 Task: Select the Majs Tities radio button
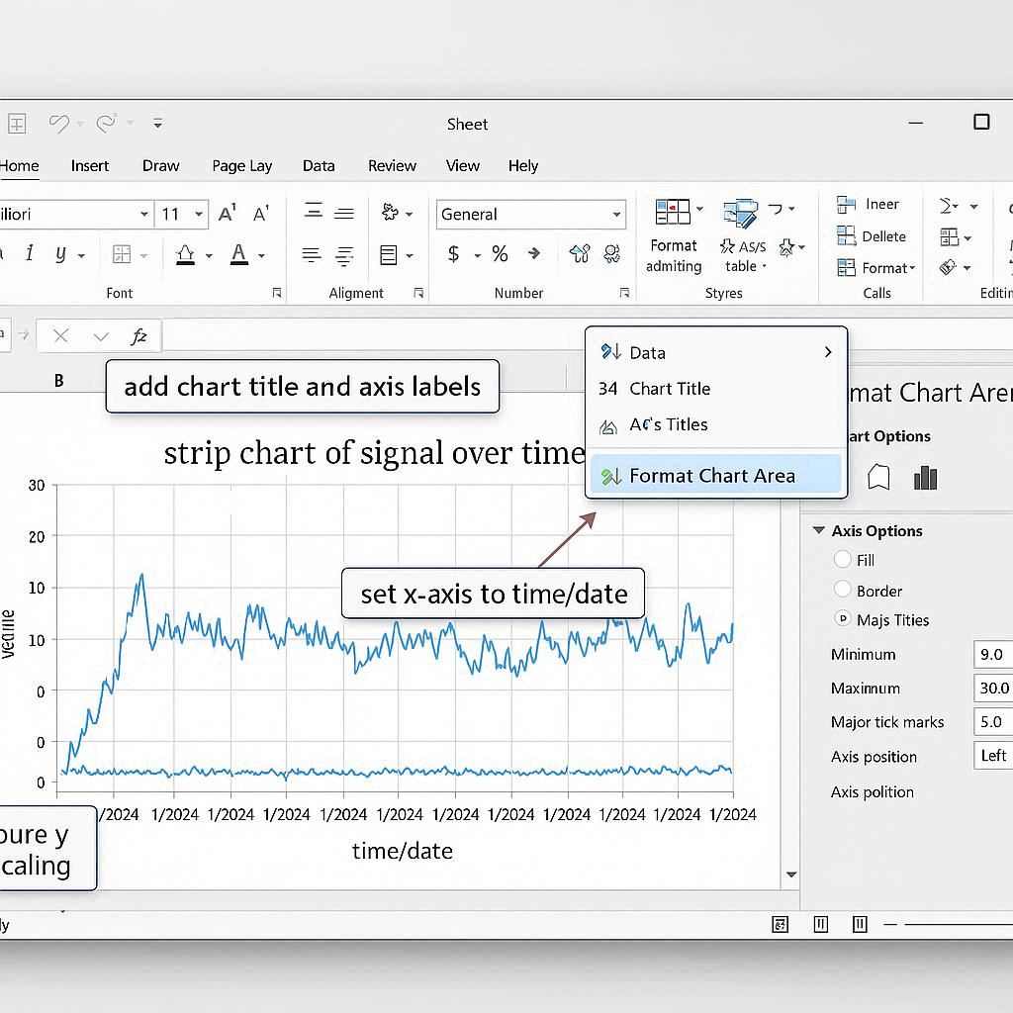pos(843,619)
